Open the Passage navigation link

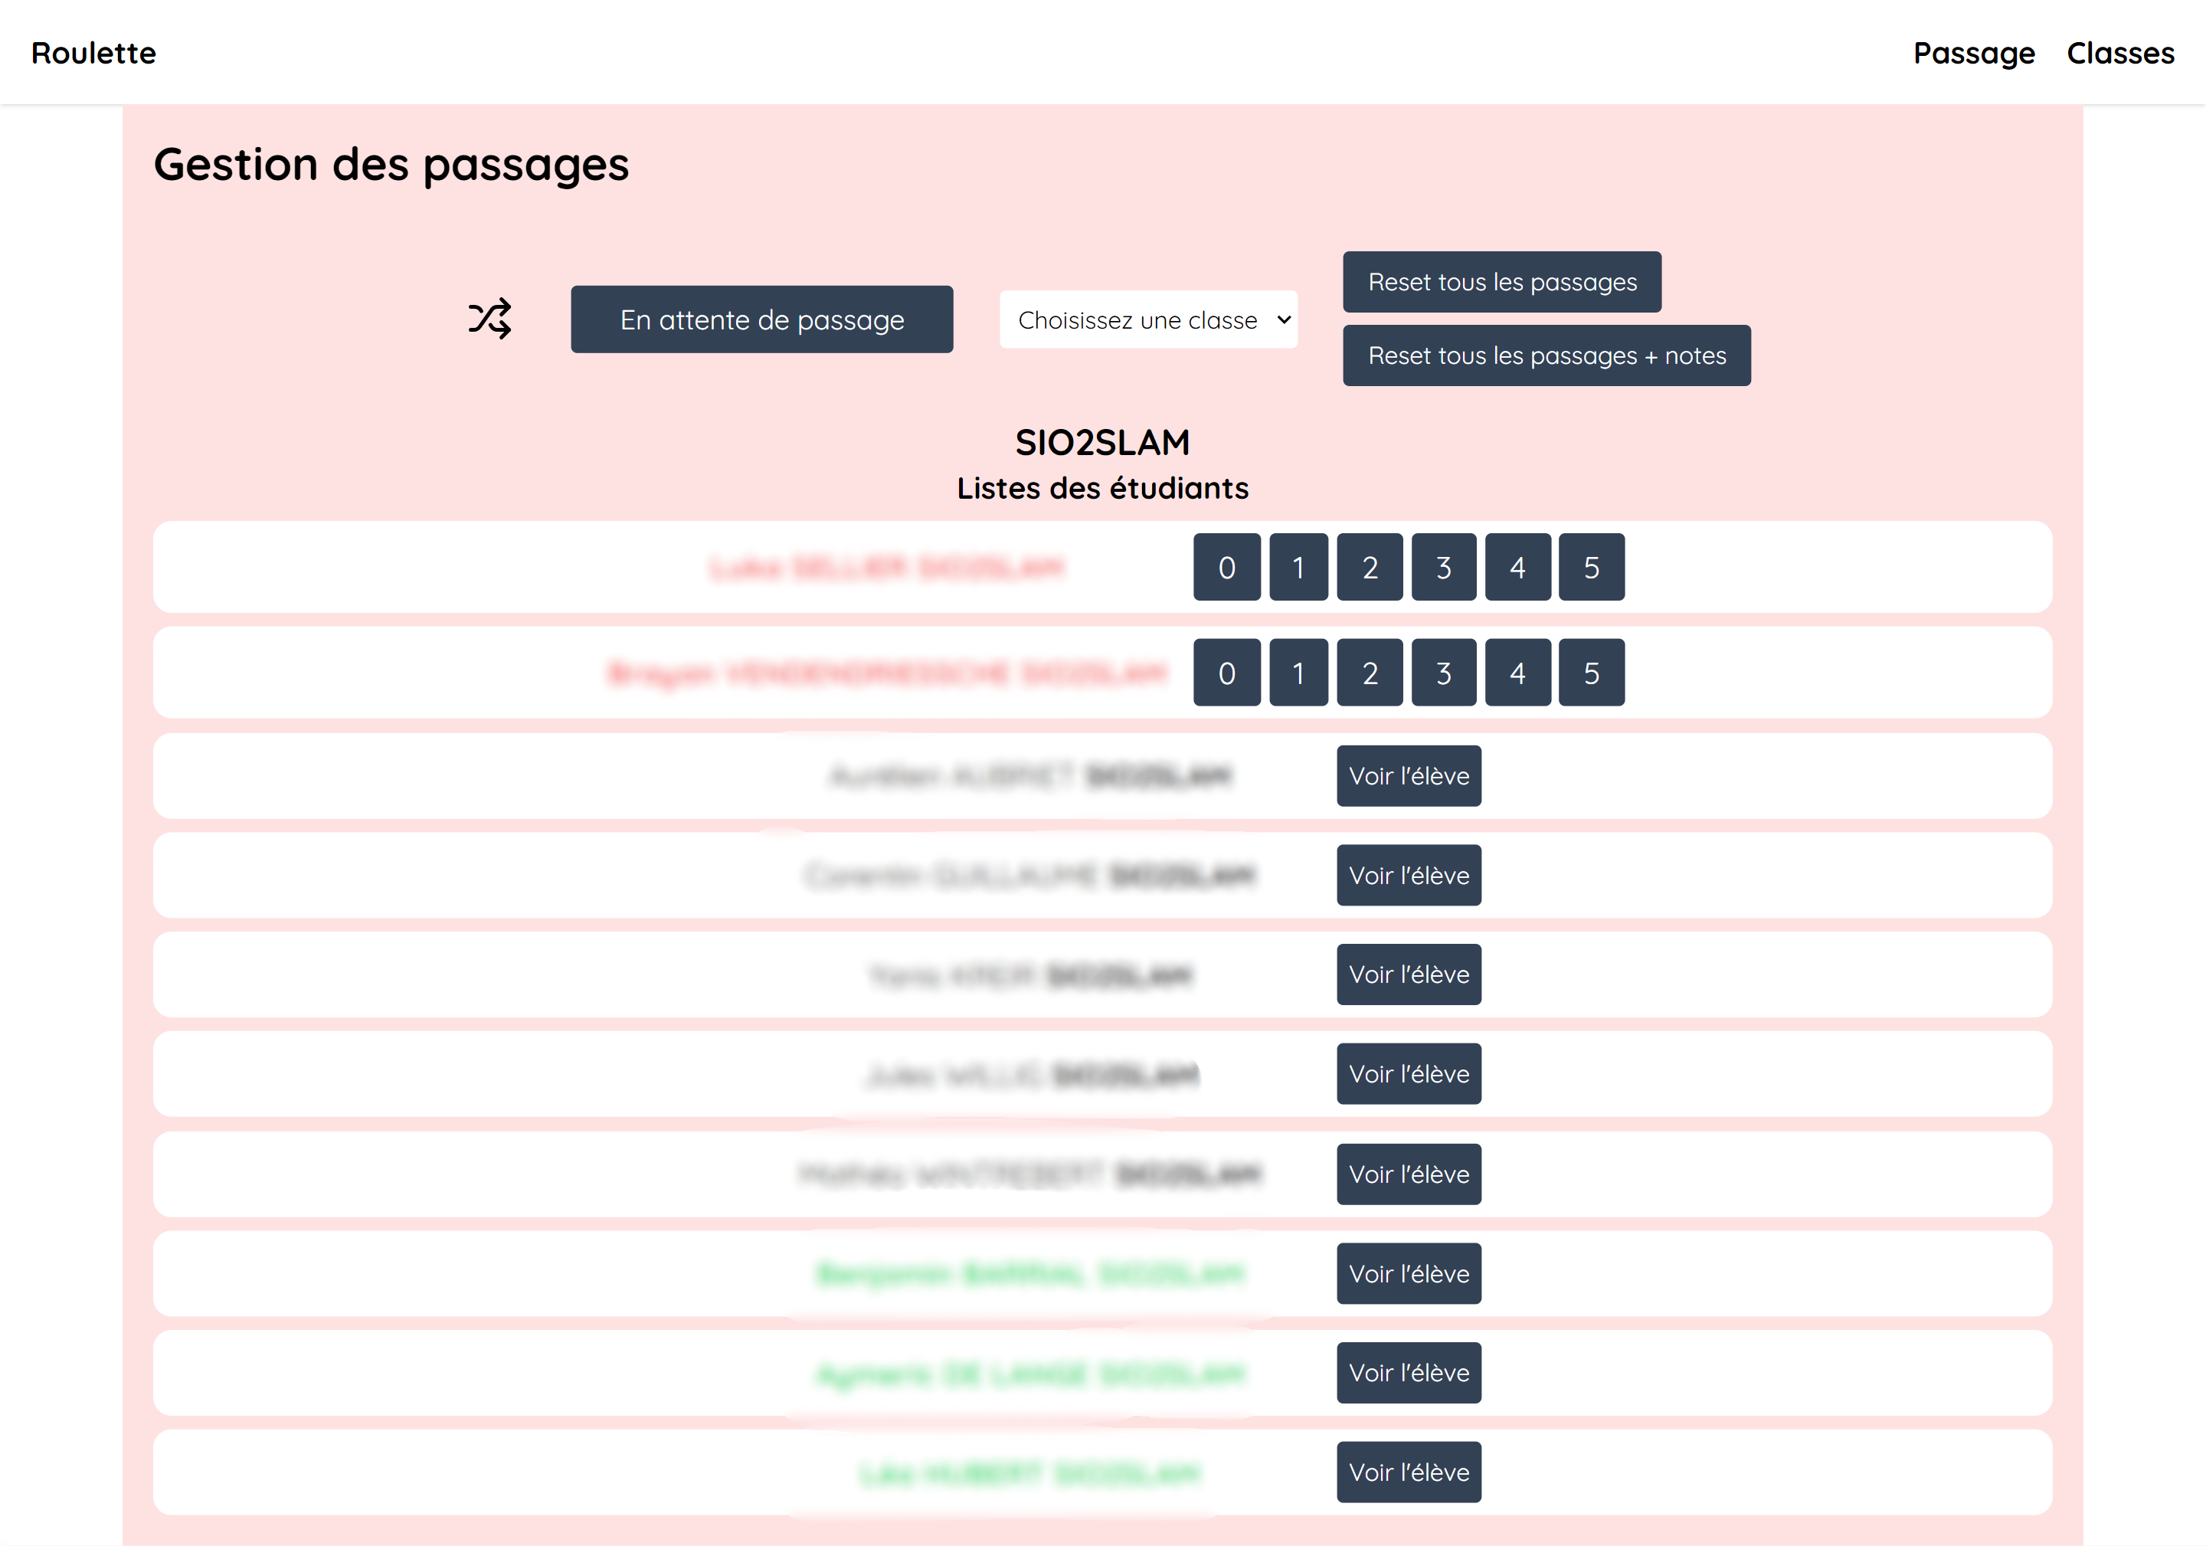point(1973,53)
